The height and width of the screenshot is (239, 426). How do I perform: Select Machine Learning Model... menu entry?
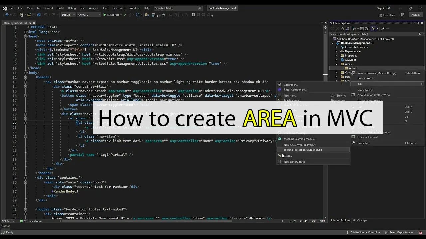tap(314, 139)
